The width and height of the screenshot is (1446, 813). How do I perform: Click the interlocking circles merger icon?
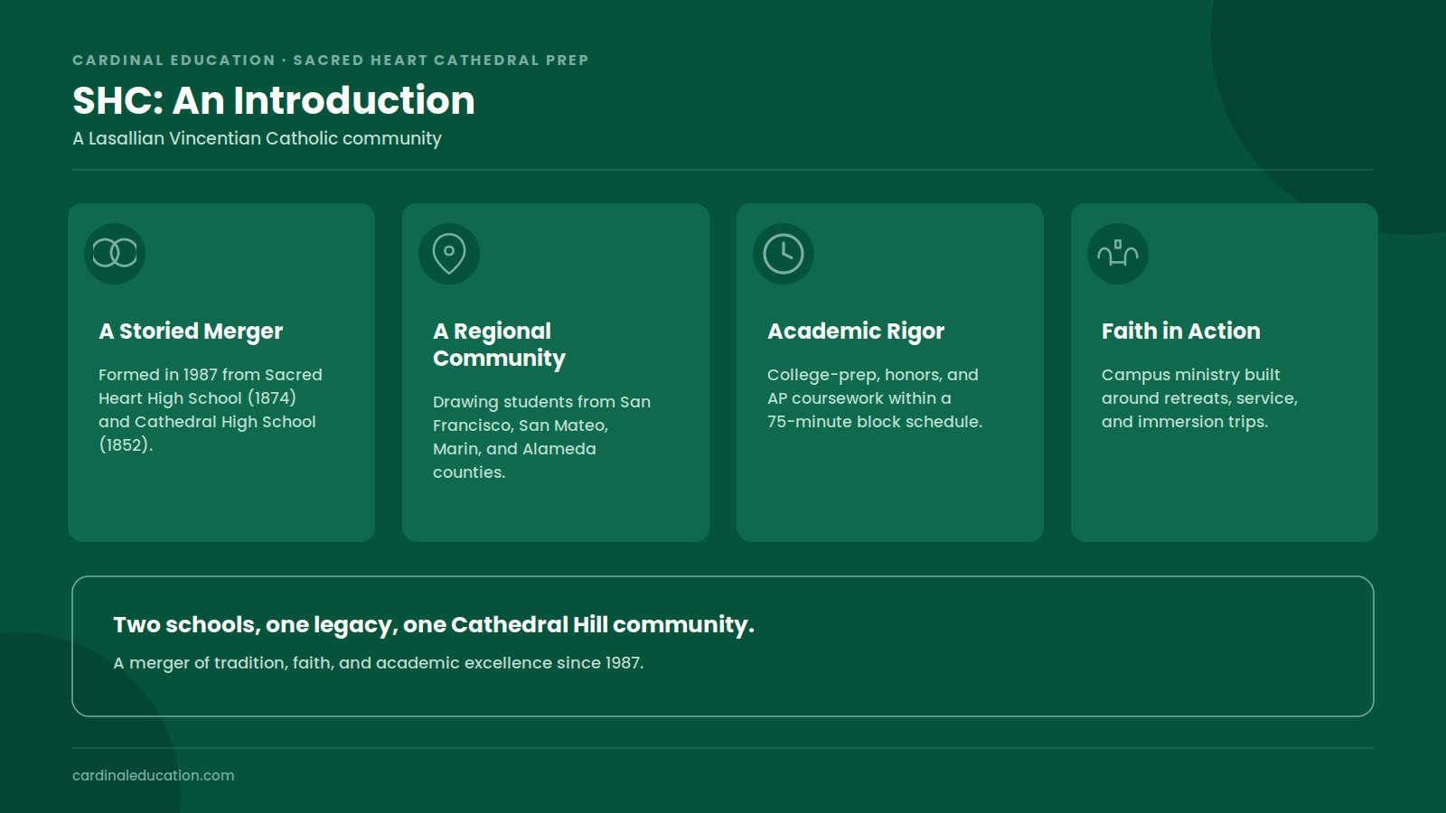coord(115,254)
